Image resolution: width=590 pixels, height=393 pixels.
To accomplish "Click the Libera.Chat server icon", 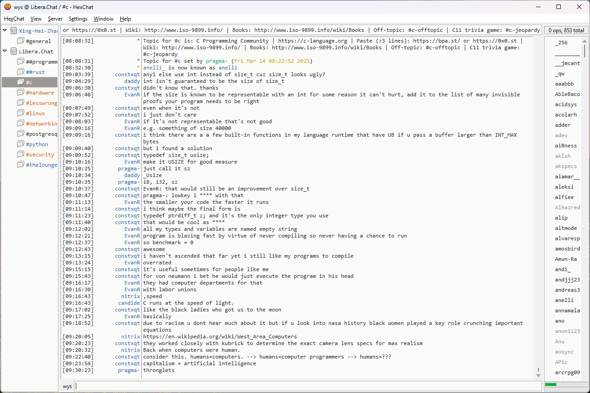I will (13, 52).
